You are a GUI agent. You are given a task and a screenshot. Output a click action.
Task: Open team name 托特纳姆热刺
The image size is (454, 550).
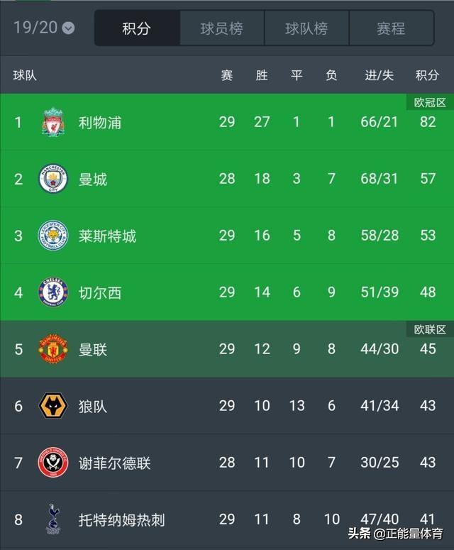tap(121, 519)
